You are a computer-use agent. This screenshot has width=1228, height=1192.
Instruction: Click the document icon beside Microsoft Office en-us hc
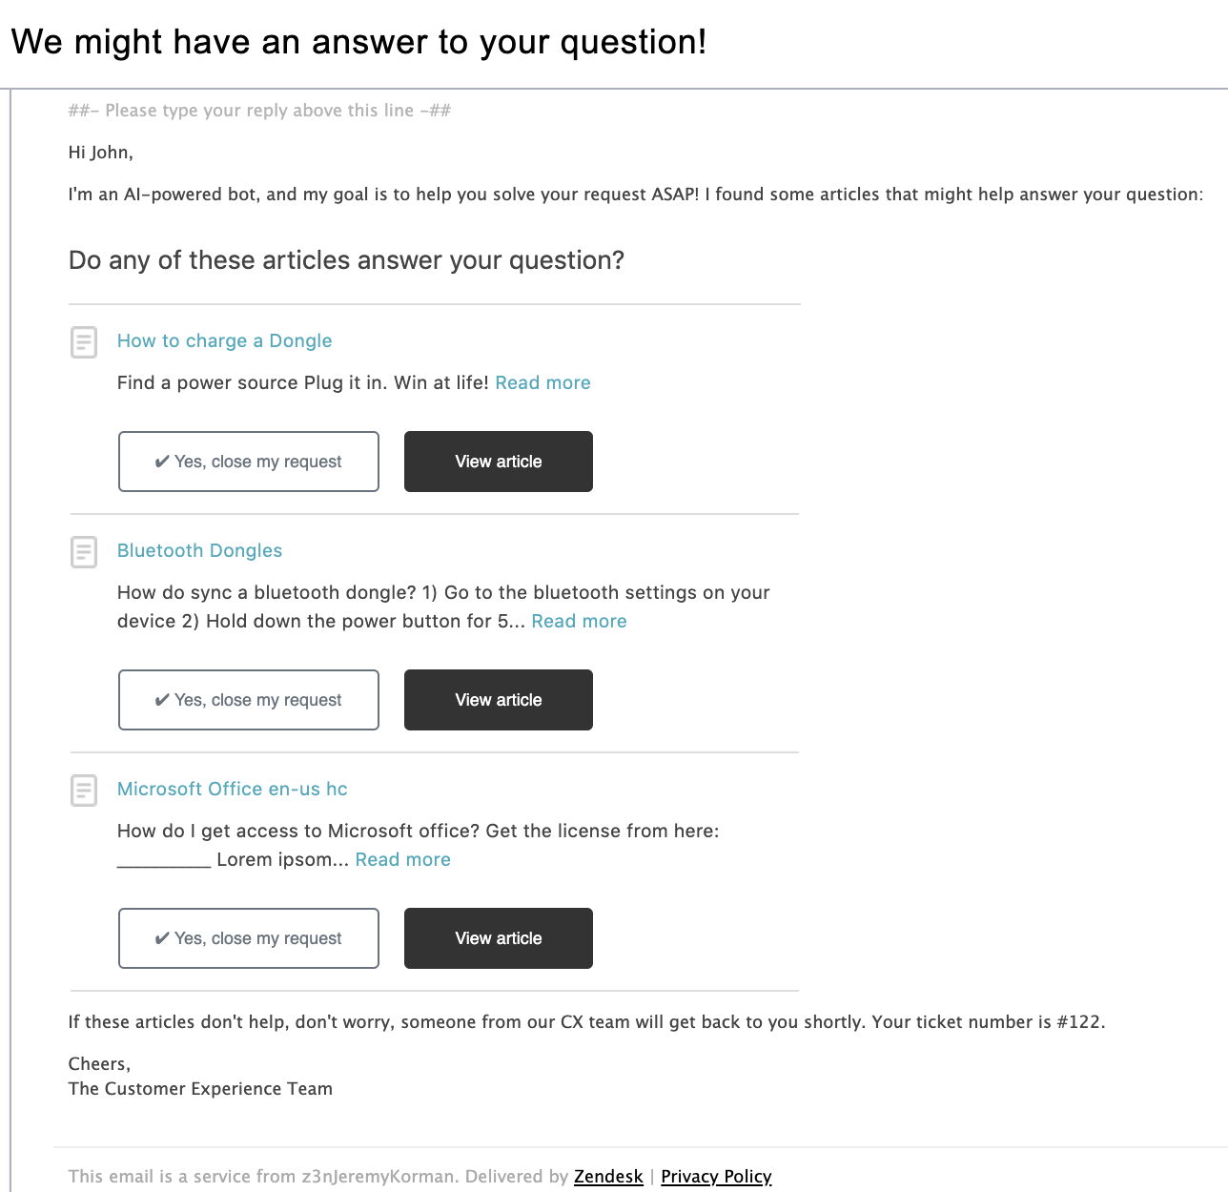(84, 791)
